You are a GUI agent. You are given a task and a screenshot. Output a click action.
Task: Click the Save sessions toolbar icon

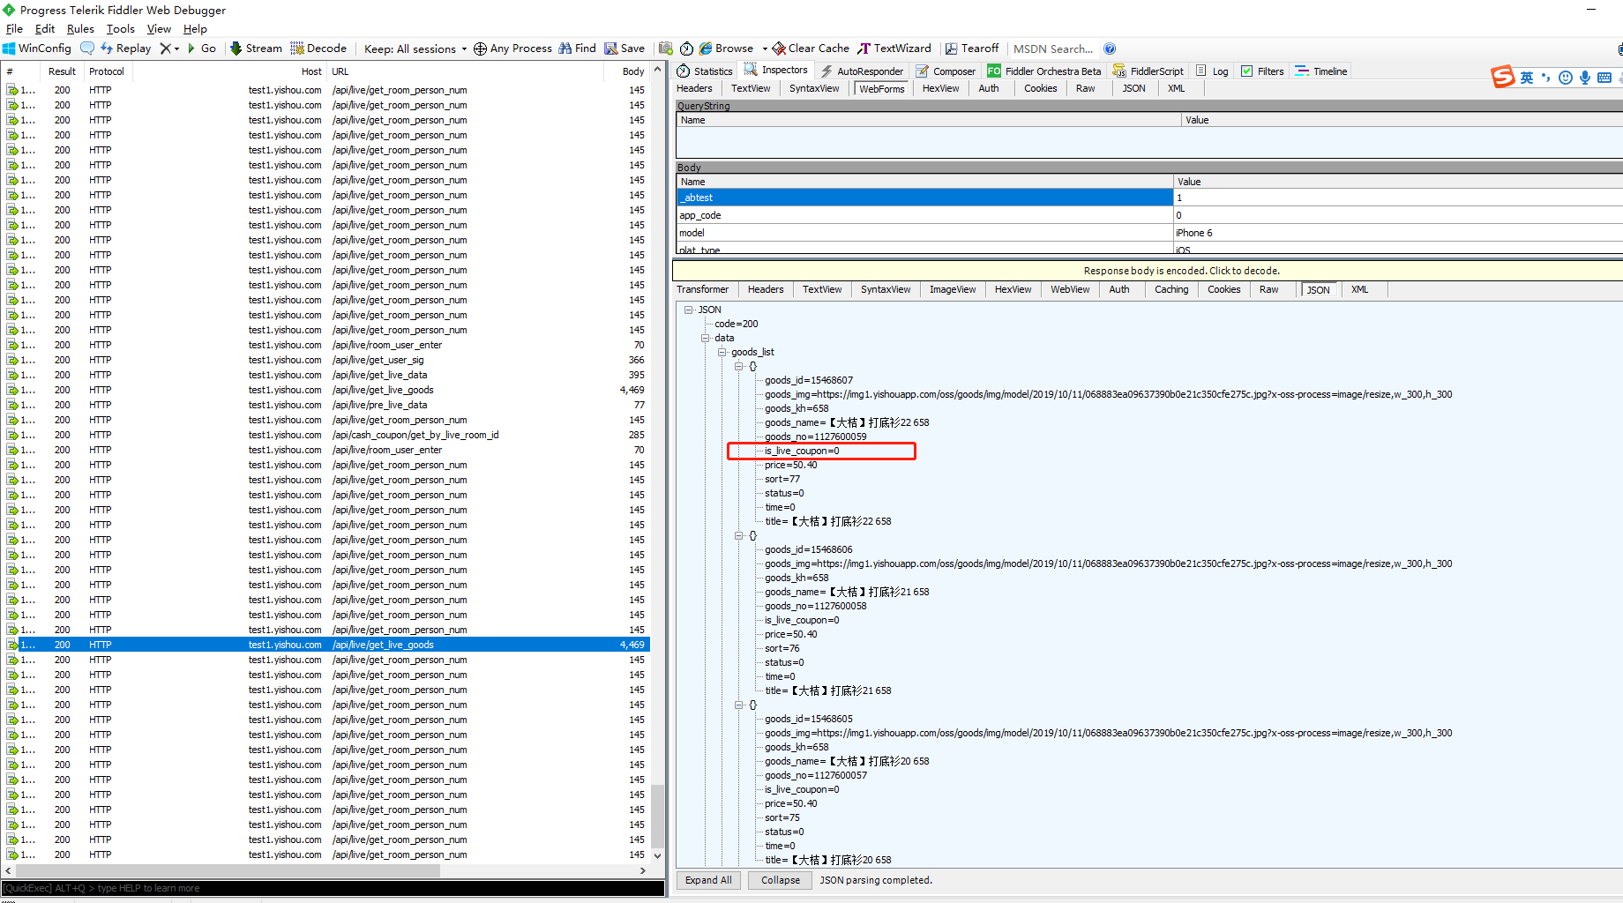point(625,49)
